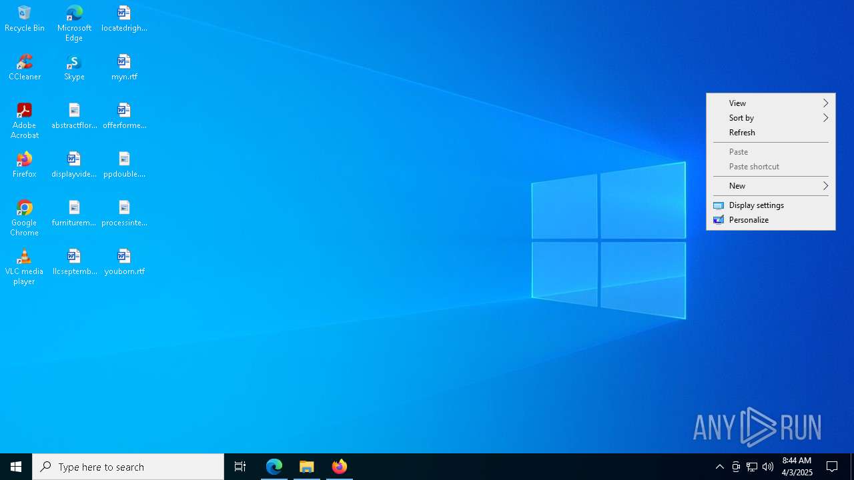Select the Microsoft Edge desktop shortcut
The width and height of the screenshot is (854, 480).
[74, 23]
